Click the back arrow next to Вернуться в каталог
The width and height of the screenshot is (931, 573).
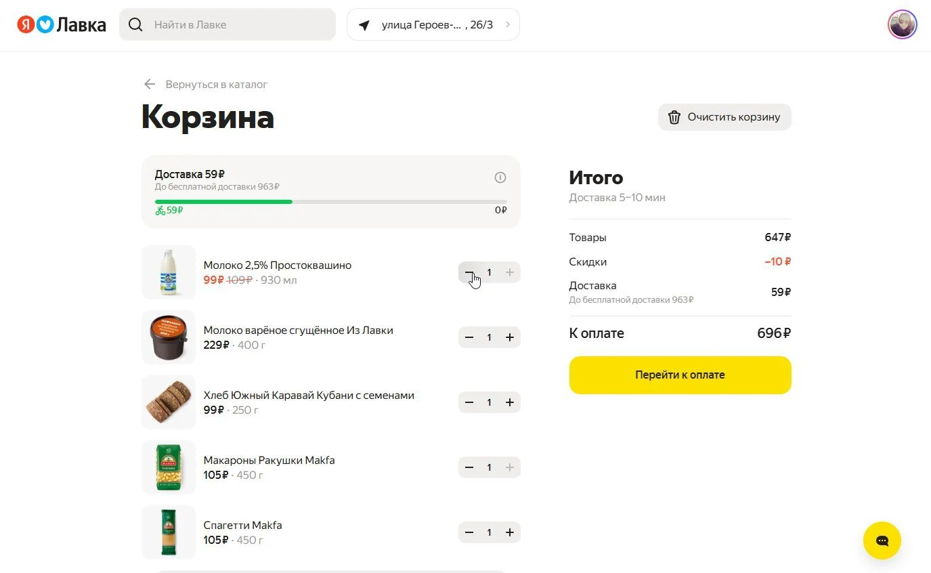pos(150,84)
